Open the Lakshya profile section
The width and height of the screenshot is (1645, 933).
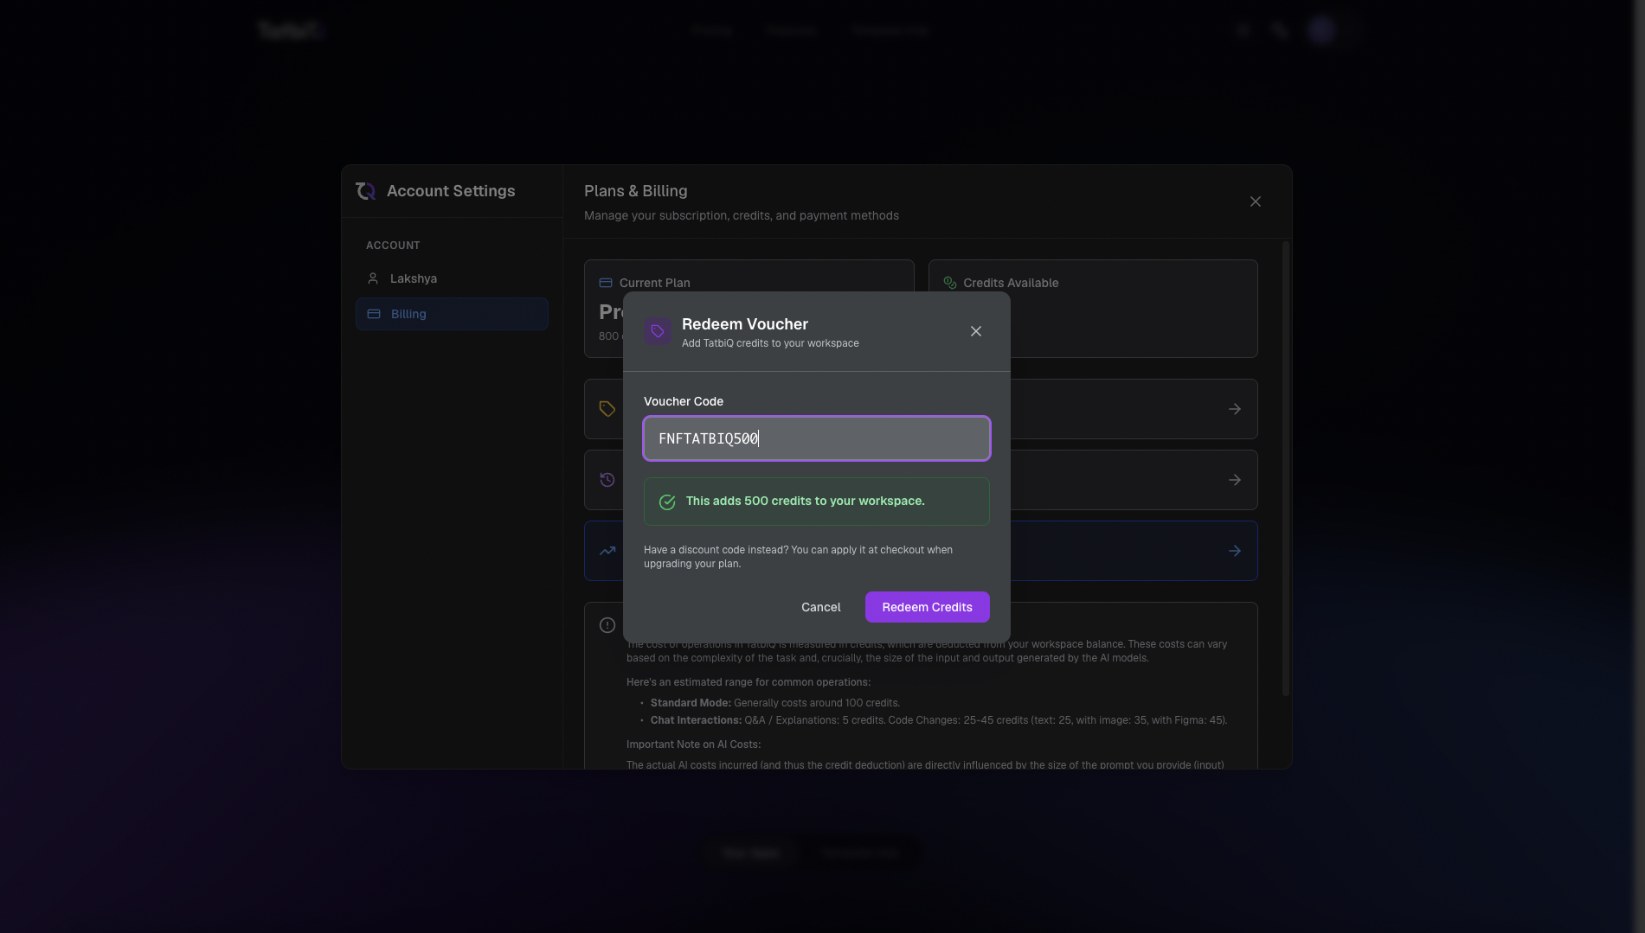point(452,278)
